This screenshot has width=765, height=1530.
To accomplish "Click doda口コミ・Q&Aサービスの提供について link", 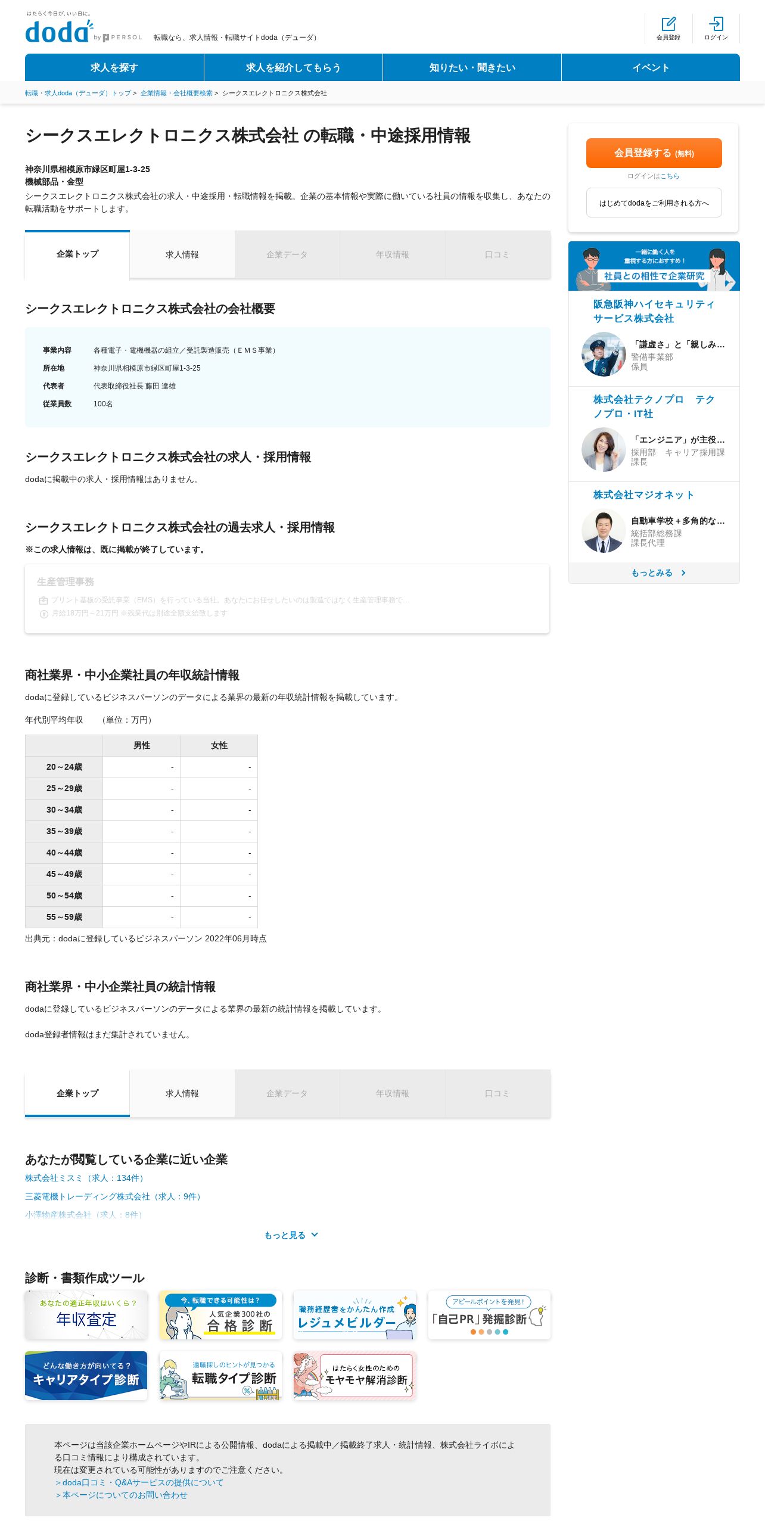I will tap(139, 1482).
